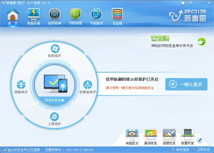Click the signal bars status icon
This screenshot has height=153, width=214.
click(5, 150)
